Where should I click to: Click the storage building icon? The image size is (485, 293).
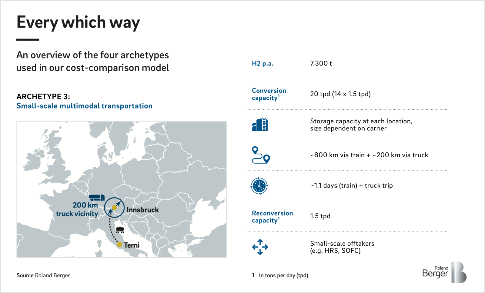click(x=260, y=125)
